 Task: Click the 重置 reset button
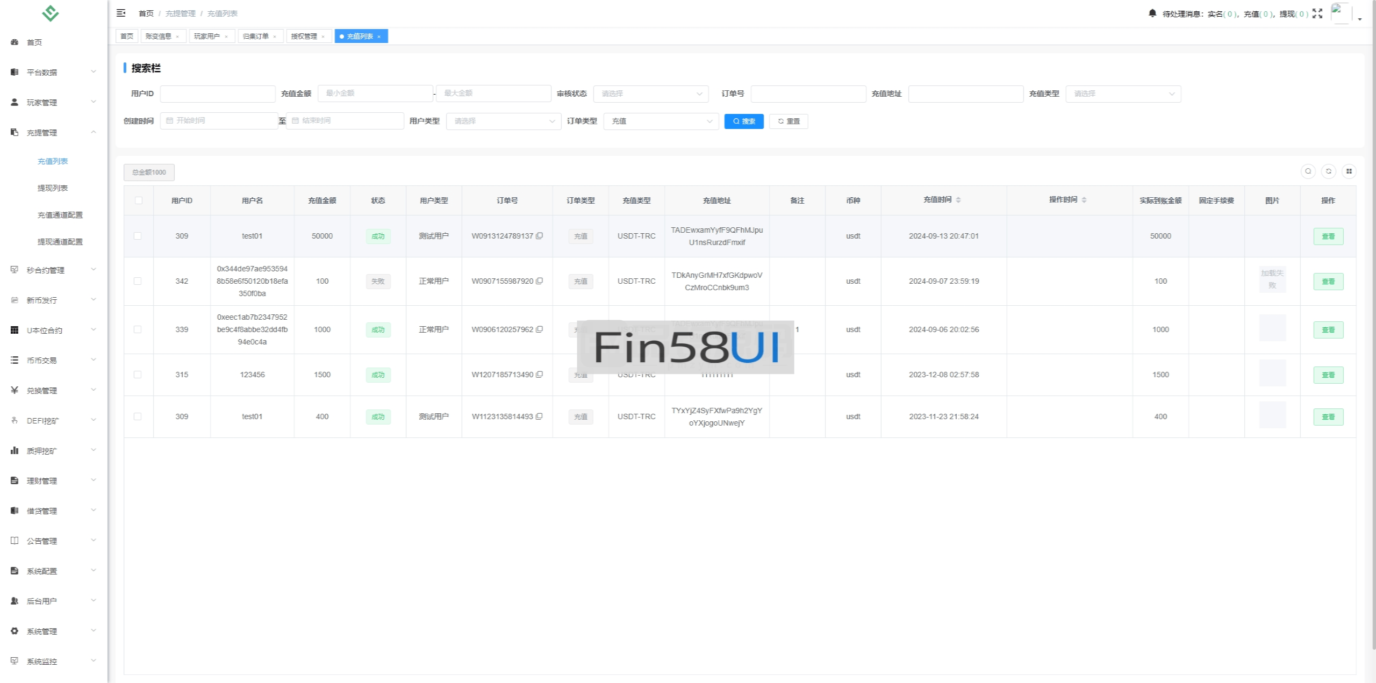click(788, 121)
